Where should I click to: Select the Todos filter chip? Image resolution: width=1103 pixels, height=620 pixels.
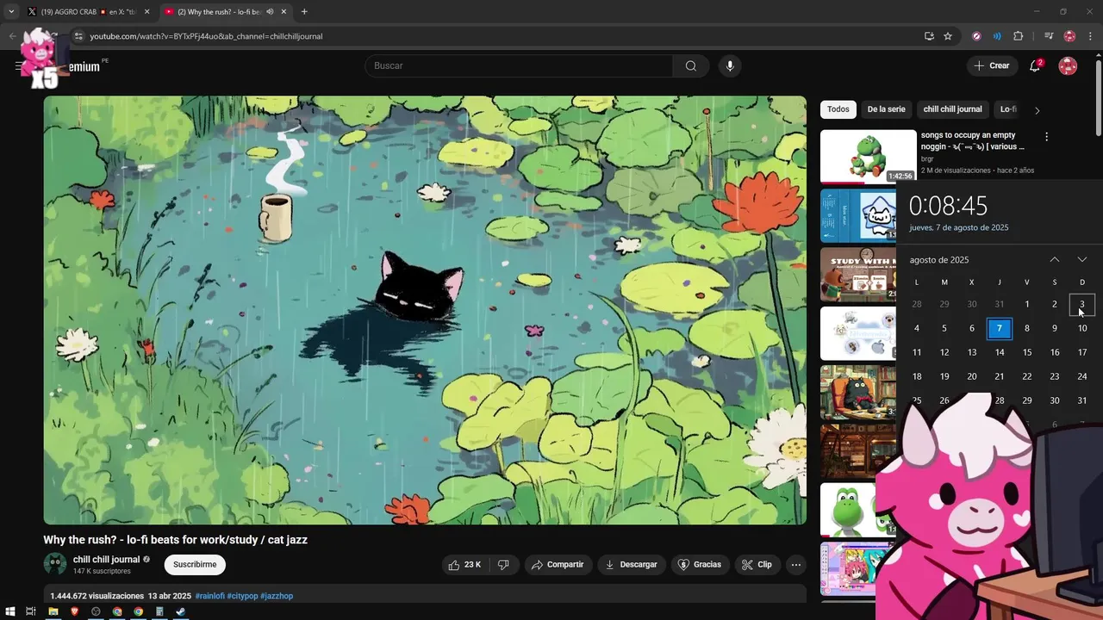tap(838, 109)
